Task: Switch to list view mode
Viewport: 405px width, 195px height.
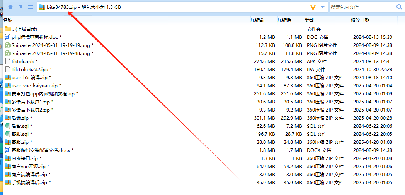Action: coord(31,7)
